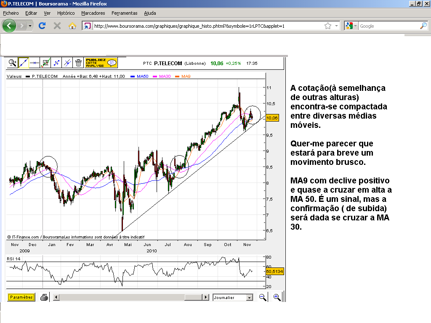Click the +0,25% change value
Viewport: 431px width, 323px height.
[233, 63]
